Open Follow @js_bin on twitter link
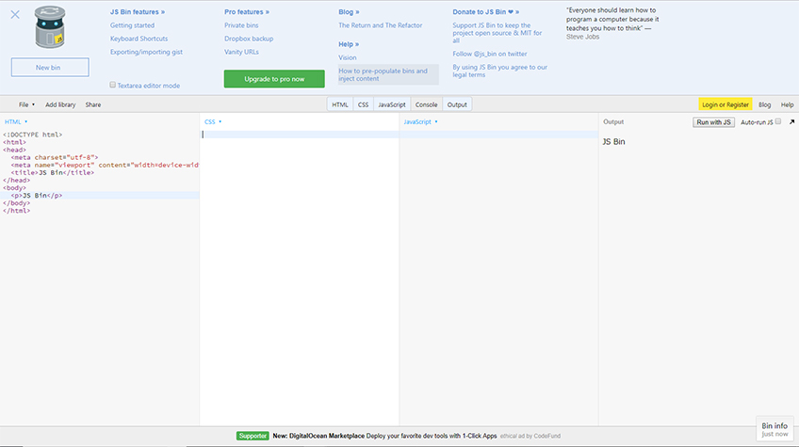Screen dimensions: 799x447 pos(490,54)
